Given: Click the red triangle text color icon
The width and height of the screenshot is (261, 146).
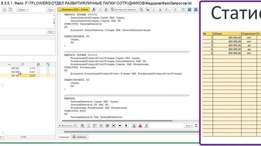Looking at the screenshot, I should click(140, 126).
